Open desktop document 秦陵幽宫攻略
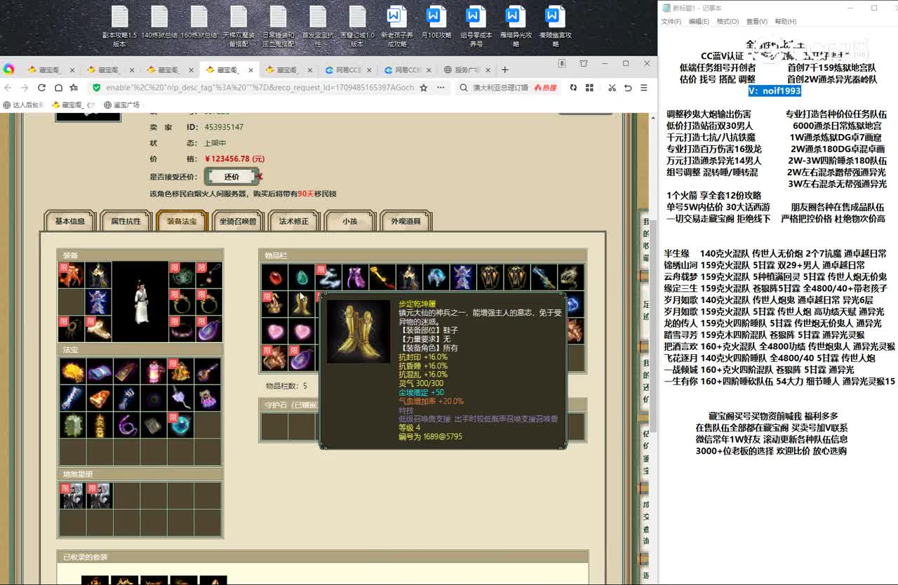 tap(555, 27)
